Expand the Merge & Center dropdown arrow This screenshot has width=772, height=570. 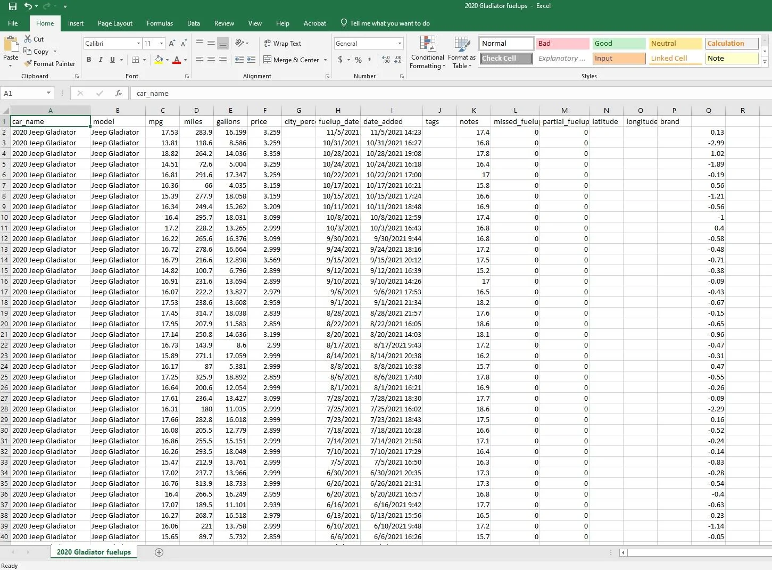click(326, 60)
